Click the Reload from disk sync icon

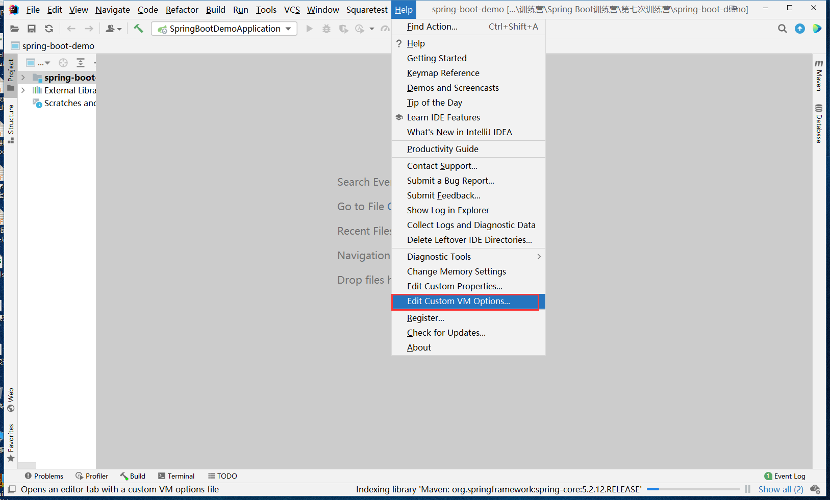click(49, 29)
